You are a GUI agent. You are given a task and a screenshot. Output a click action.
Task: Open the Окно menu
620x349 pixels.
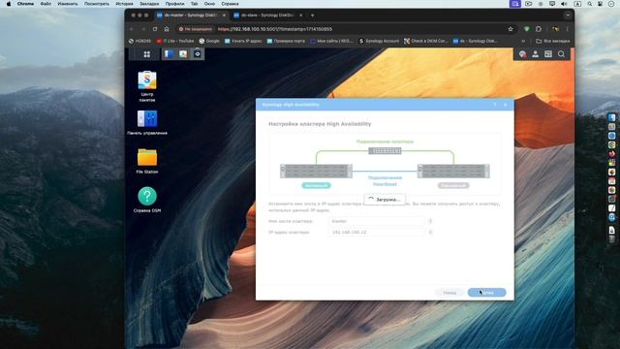209,4
